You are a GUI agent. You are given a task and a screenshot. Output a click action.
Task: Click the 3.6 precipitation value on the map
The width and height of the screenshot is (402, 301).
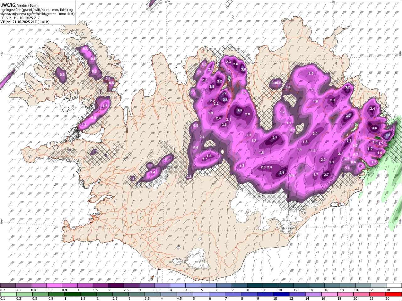point(243,70)
